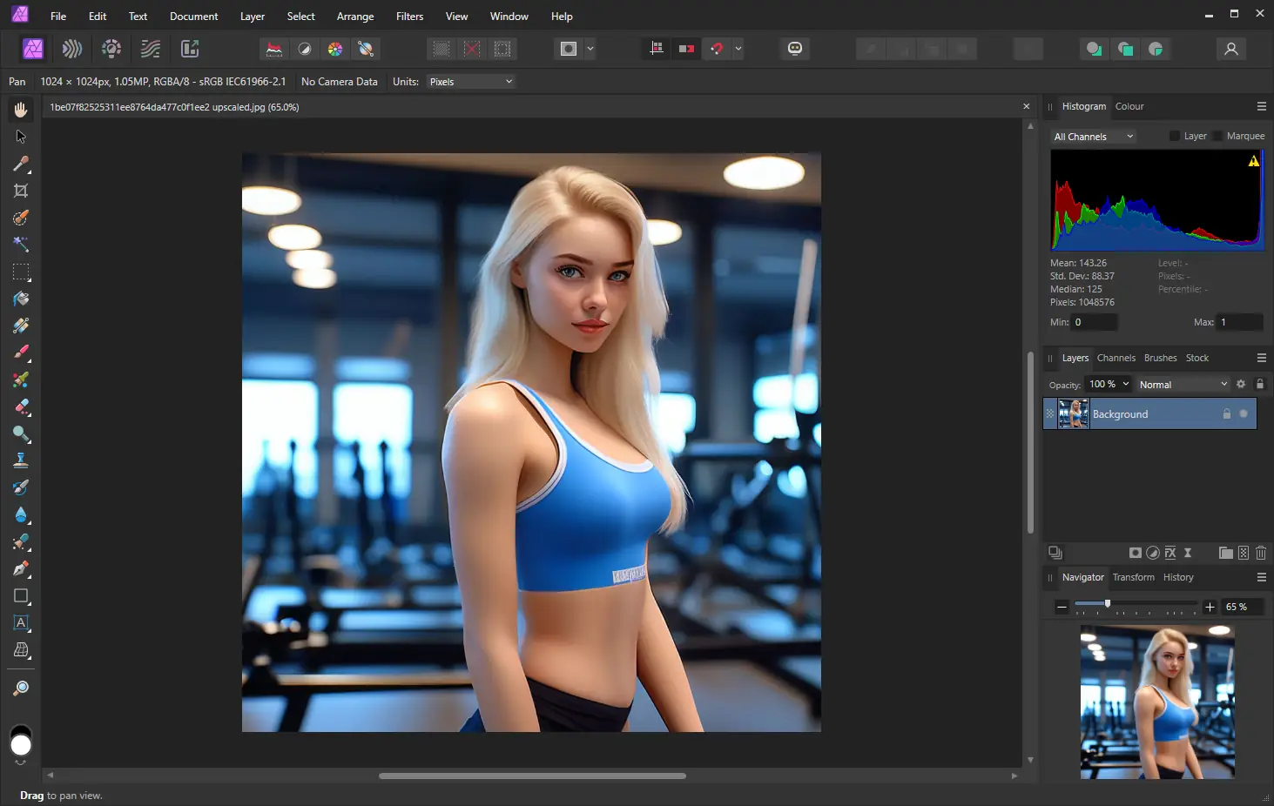Select the Clone stamp tool
This screenshot has height=806, width=1274.
coord(21,460)
